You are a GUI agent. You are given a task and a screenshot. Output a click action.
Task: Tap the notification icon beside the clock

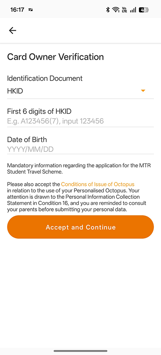[31, 10]
